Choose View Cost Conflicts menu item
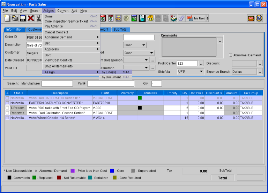 tap(71, 60)
